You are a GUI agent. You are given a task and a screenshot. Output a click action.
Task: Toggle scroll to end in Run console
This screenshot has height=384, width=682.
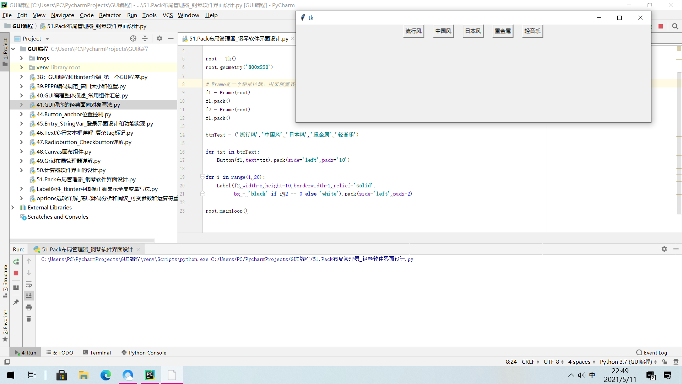(x=29, y=295)
